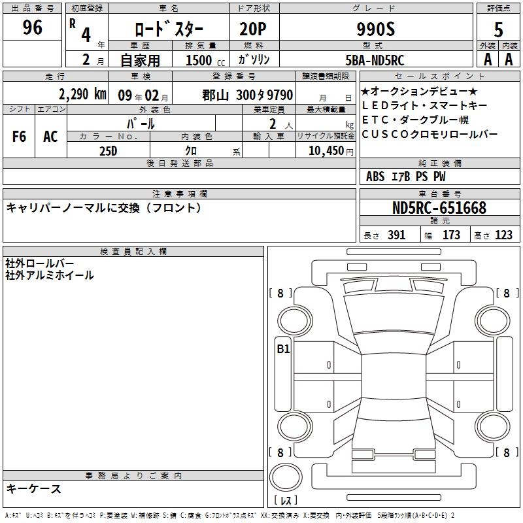Click evaluation score 5

coord(498,30)
